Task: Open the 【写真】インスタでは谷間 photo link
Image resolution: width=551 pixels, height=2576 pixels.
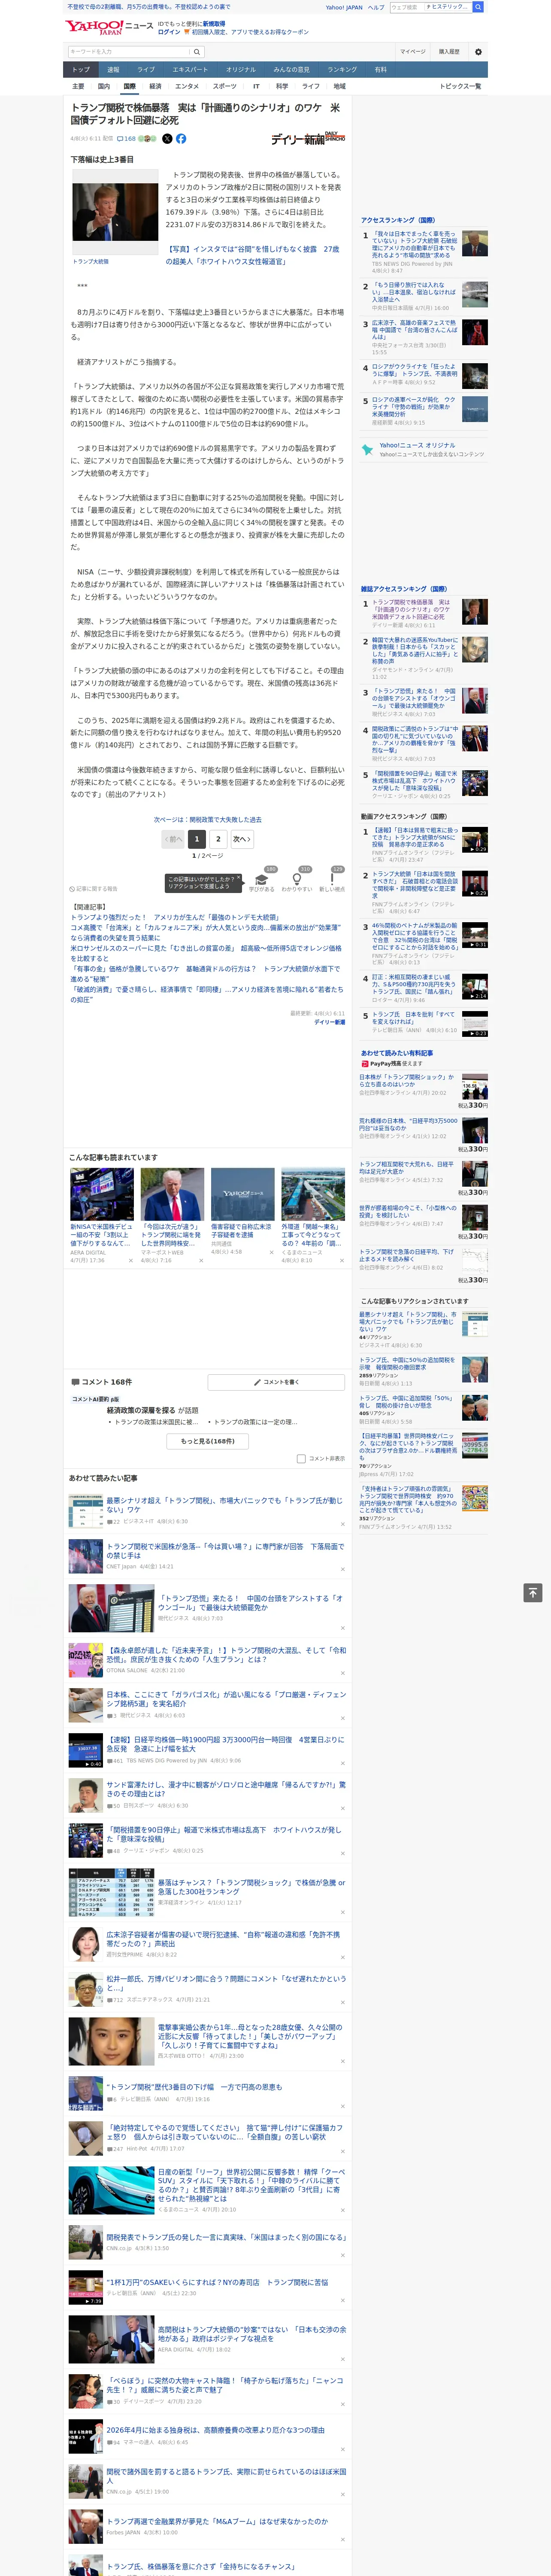Action: [x=253, y=255]
